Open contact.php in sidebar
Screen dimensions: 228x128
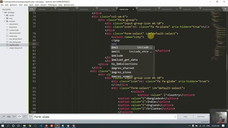click(14, 30)
